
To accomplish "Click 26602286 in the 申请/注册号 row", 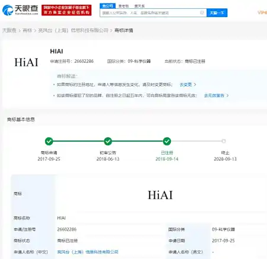I will click(66, 229).
